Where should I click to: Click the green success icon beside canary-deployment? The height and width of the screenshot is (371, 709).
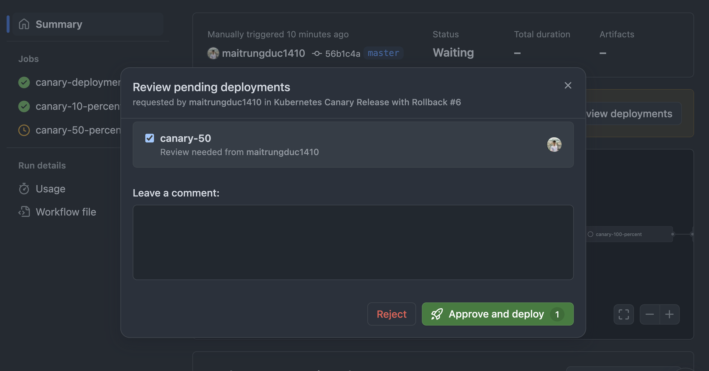pos(24,82)
